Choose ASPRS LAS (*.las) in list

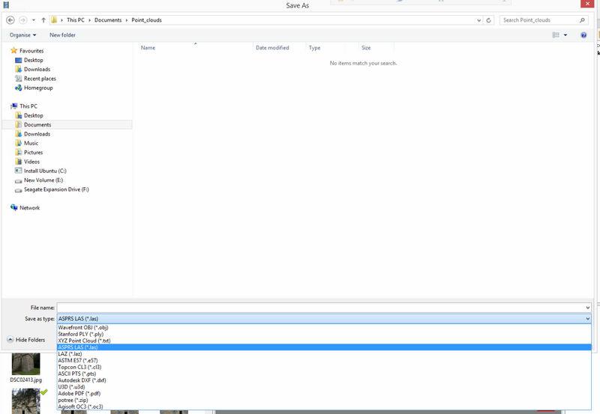pyautogui.click(x=324, y=347)
